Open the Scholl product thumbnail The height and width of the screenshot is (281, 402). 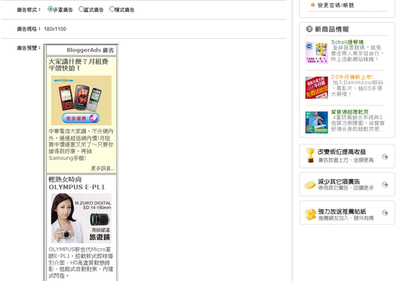tap(316, 53)
